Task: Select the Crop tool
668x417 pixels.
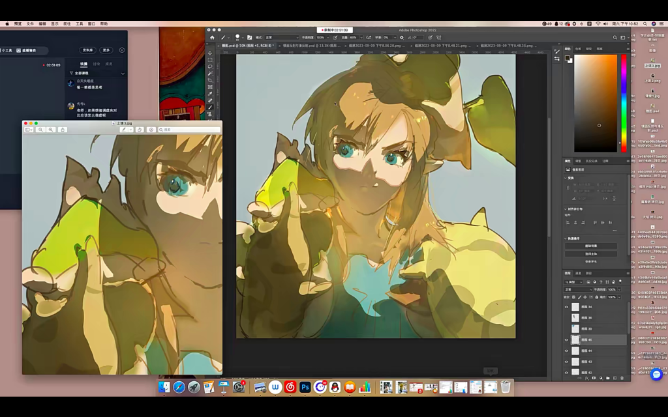Action: pyautogui.click(x=209, y=80)
